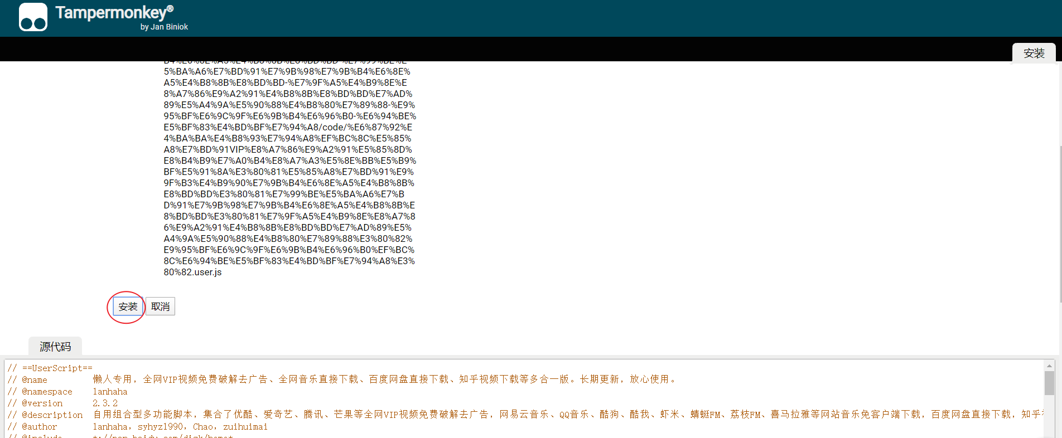1062x438 pixels.
Task: Click the '@namespace lanhaha' code line
Action: pos(67,392)
